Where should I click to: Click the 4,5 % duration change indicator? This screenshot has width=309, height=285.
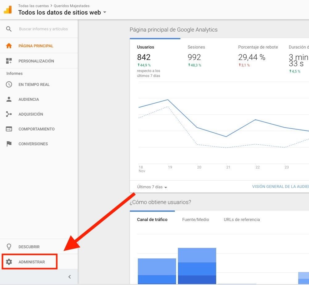coord(295,71)
